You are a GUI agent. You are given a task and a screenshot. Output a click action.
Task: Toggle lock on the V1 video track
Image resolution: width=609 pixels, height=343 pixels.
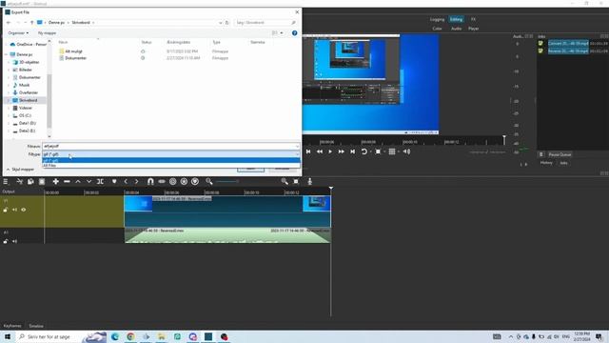pyautogui.click(x=6, y=210)
